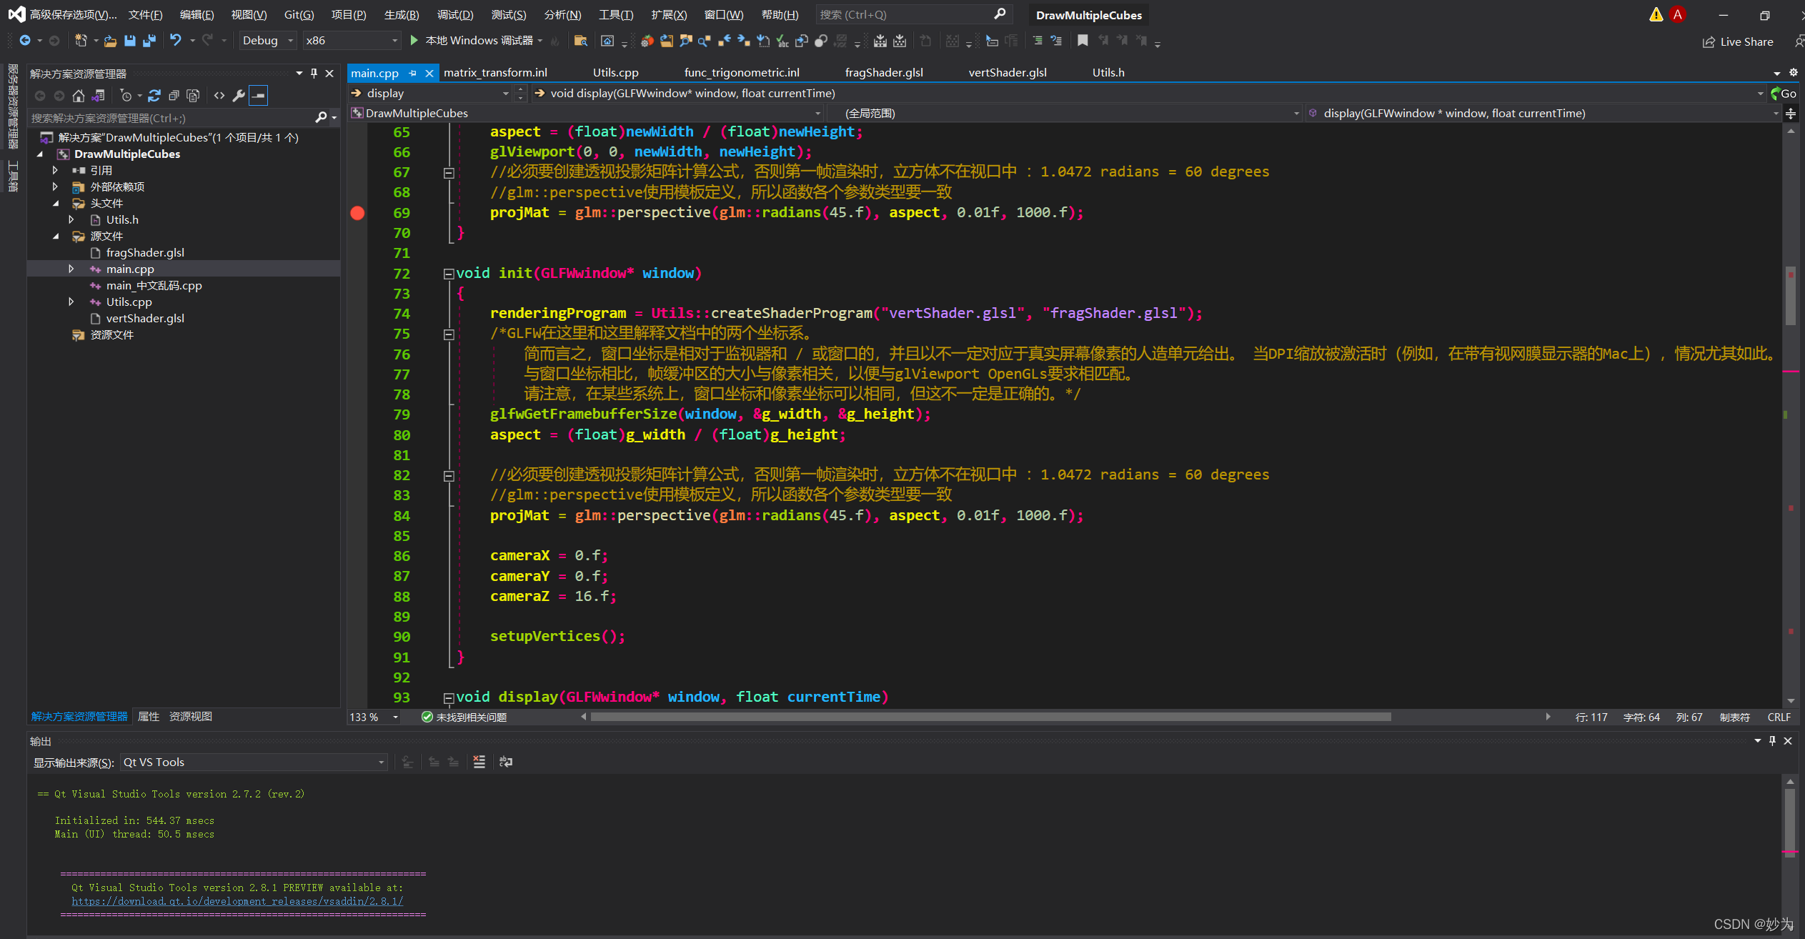Click the Go button in navigation bar

1784,94
